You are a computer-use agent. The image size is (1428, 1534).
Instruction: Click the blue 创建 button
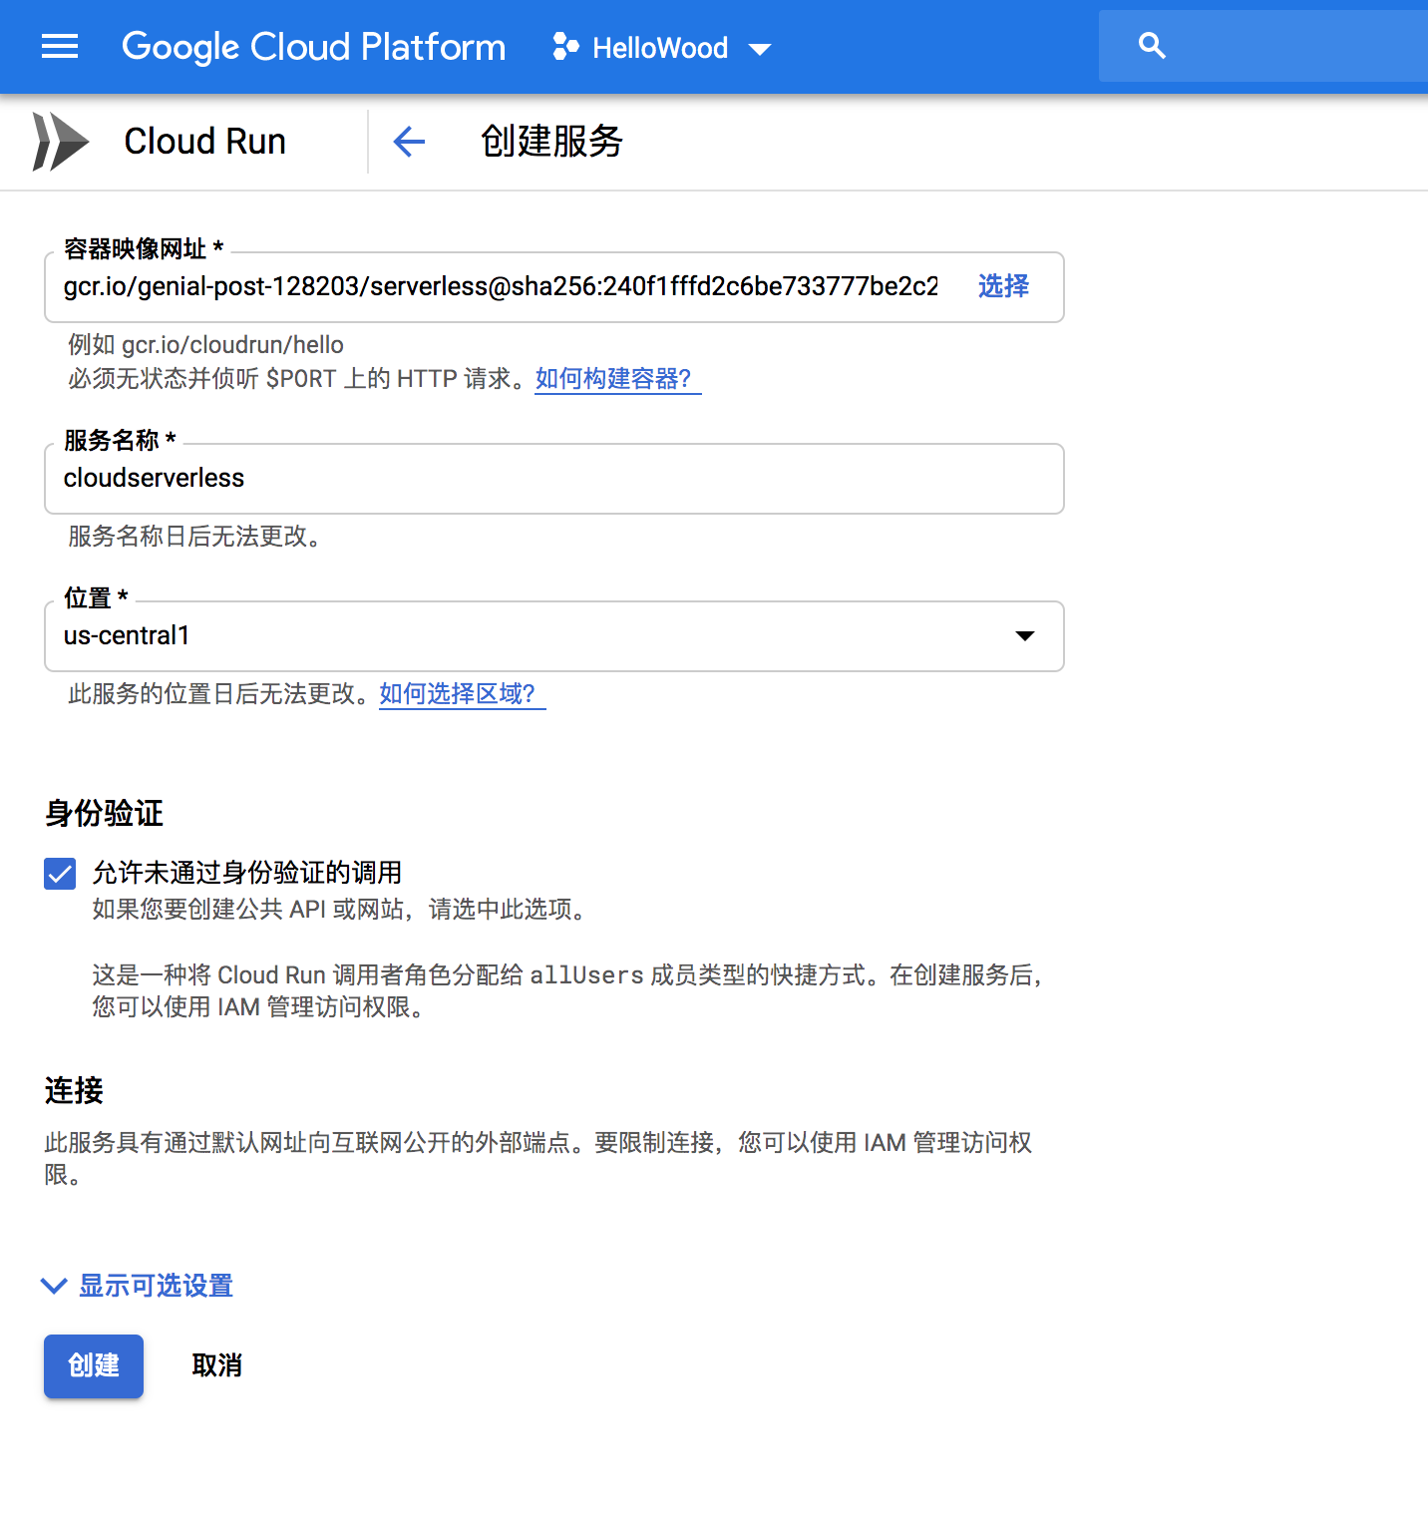(x=94, y=1365)
